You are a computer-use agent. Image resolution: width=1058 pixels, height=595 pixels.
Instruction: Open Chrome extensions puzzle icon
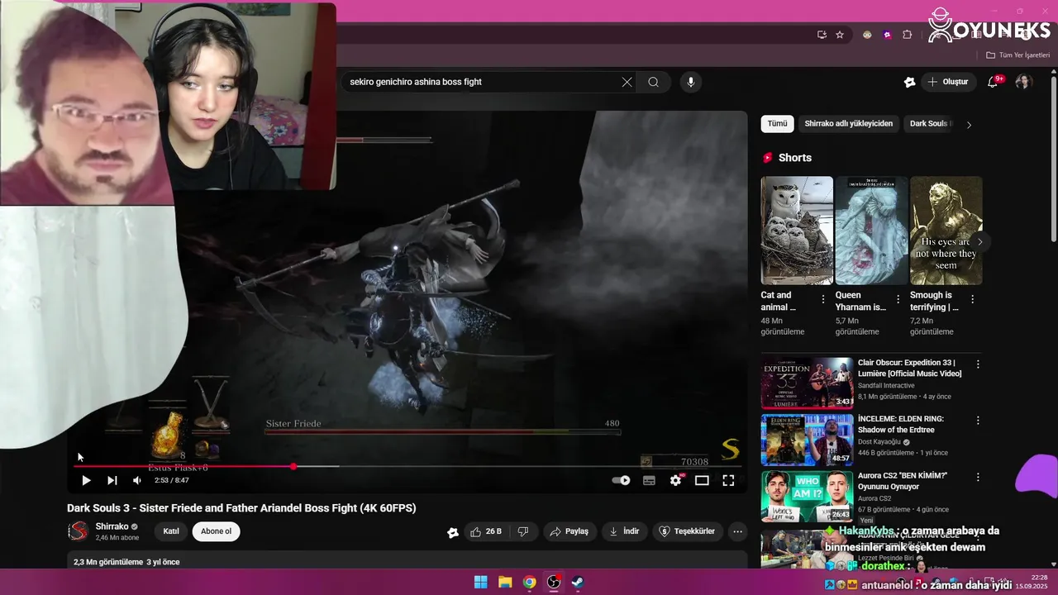pos(908,35)
